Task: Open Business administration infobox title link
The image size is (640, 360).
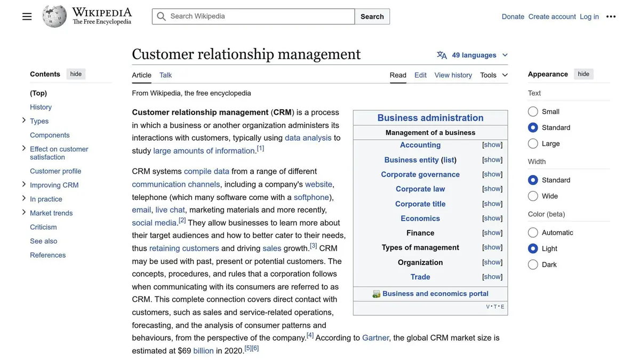Action: pyautogui.click(x=430, y=118)
